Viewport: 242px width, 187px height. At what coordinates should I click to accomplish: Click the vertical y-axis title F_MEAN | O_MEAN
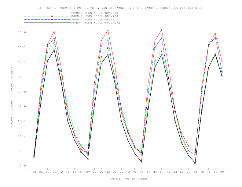click(x=12, y=97)
